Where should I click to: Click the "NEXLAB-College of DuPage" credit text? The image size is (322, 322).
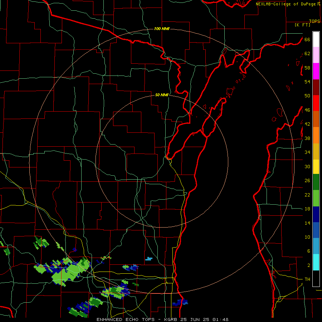click(x=286, y=4)
